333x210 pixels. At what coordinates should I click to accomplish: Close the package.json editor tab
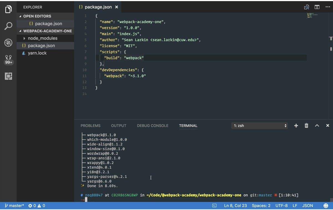(117, 7)
